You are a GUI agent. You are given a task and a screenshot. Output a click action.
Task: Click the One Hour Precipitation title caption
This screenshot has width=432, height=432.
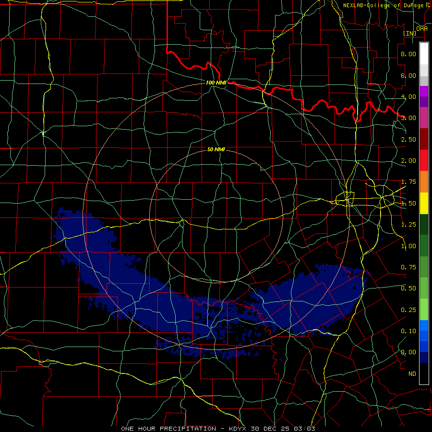(x=218, y=429)
